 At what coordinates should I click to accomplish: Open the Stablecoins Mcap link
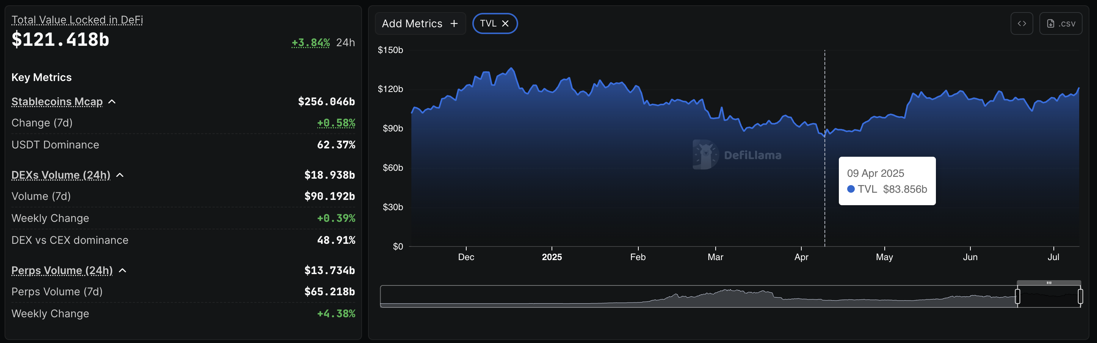[x=56, y=102]
